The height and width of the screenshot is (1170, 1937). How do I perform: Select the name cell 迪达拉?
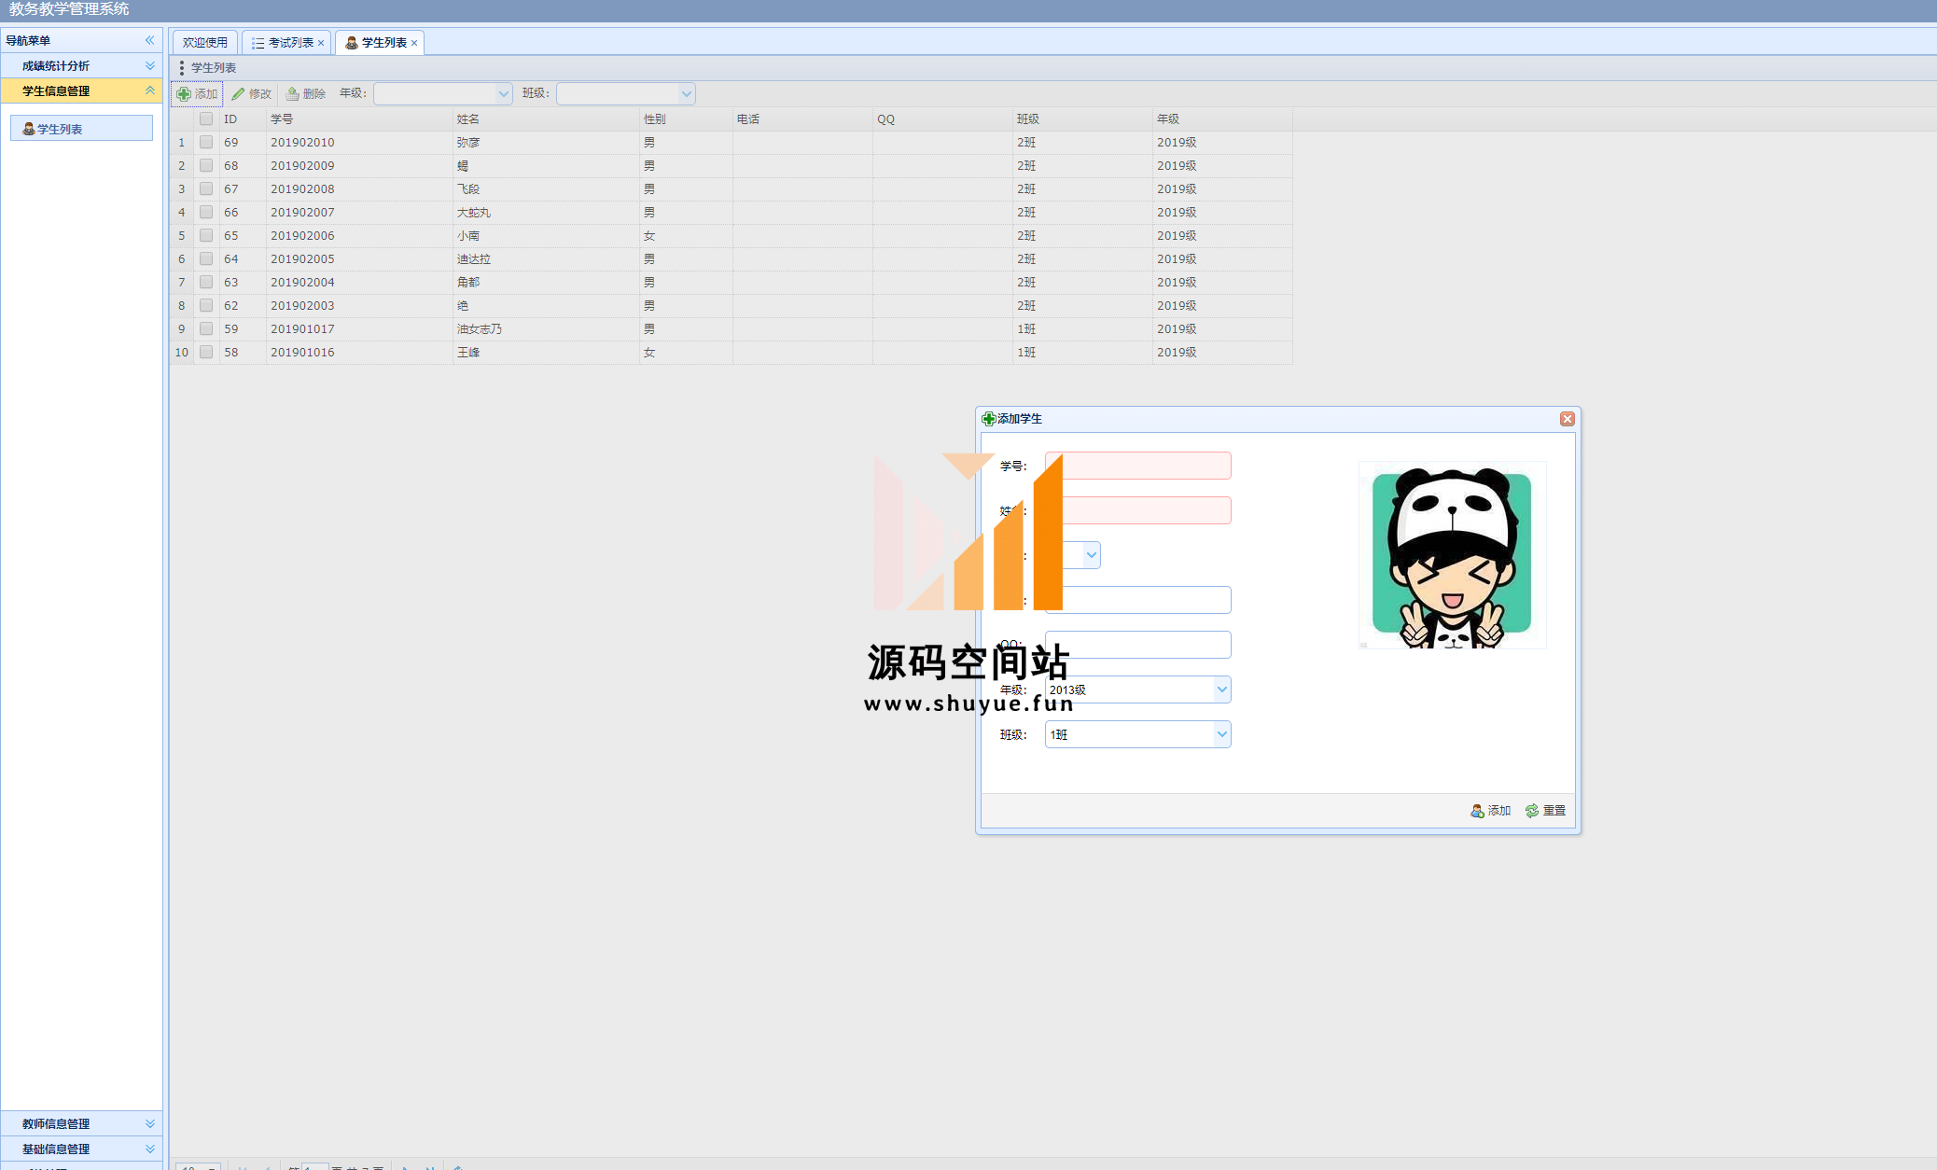(x=546, y=259)
